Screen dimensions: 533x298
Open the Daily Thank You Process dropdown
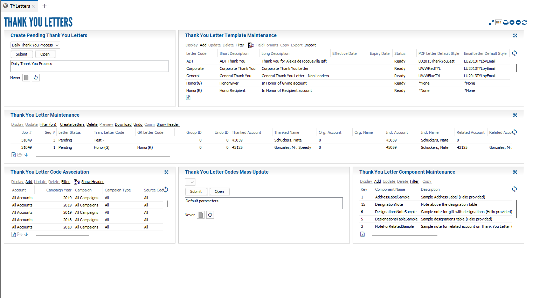coord(35,45)
